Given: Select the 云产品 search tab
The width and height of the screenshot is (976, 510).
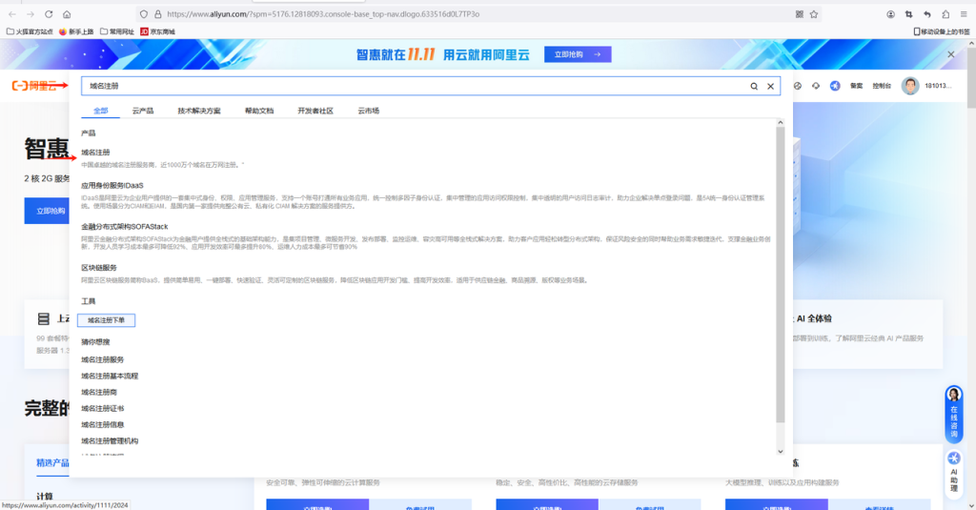Looking at the screenshot, I should click(x=143, y=111).
